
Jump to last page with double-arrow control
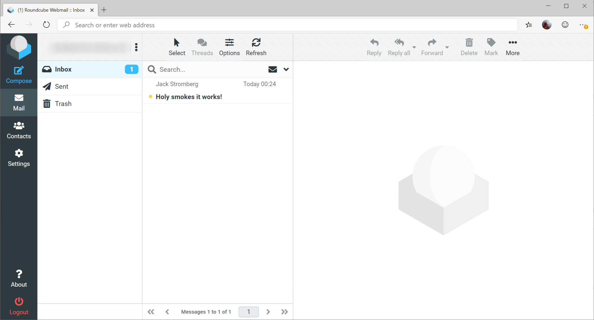pyautogui.click(x=284, y=312)
